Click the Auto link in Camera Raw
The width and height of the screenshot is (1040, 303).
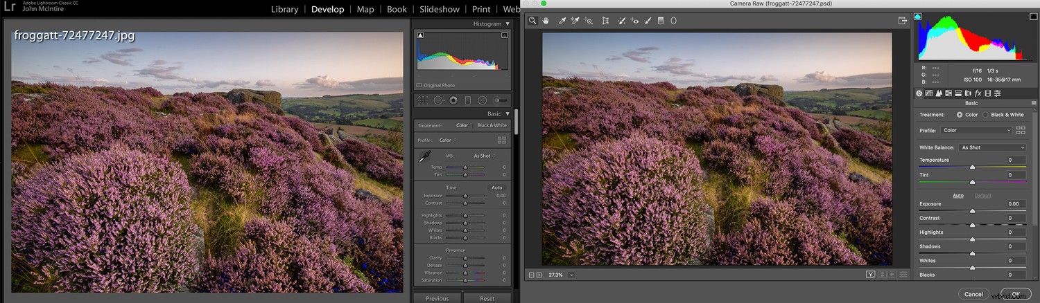coord(958,195)
